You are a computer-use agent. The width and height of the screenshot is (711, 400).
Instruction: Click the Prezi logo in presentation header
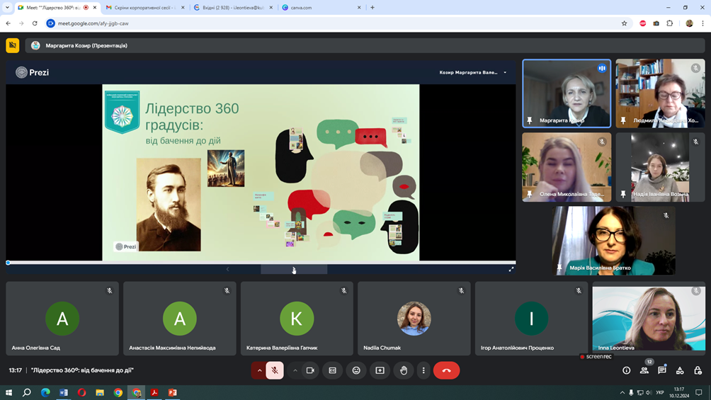[x=33, y=72]
